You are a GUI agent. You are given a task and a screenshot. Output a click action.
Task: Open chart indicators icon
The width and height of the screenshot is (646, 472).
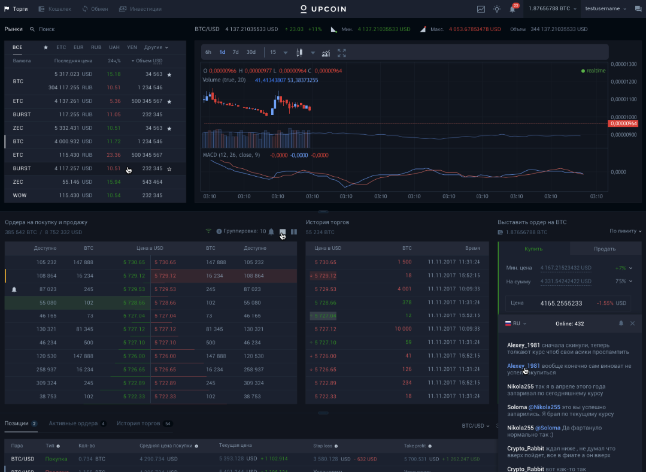click(x=326, y=53)
